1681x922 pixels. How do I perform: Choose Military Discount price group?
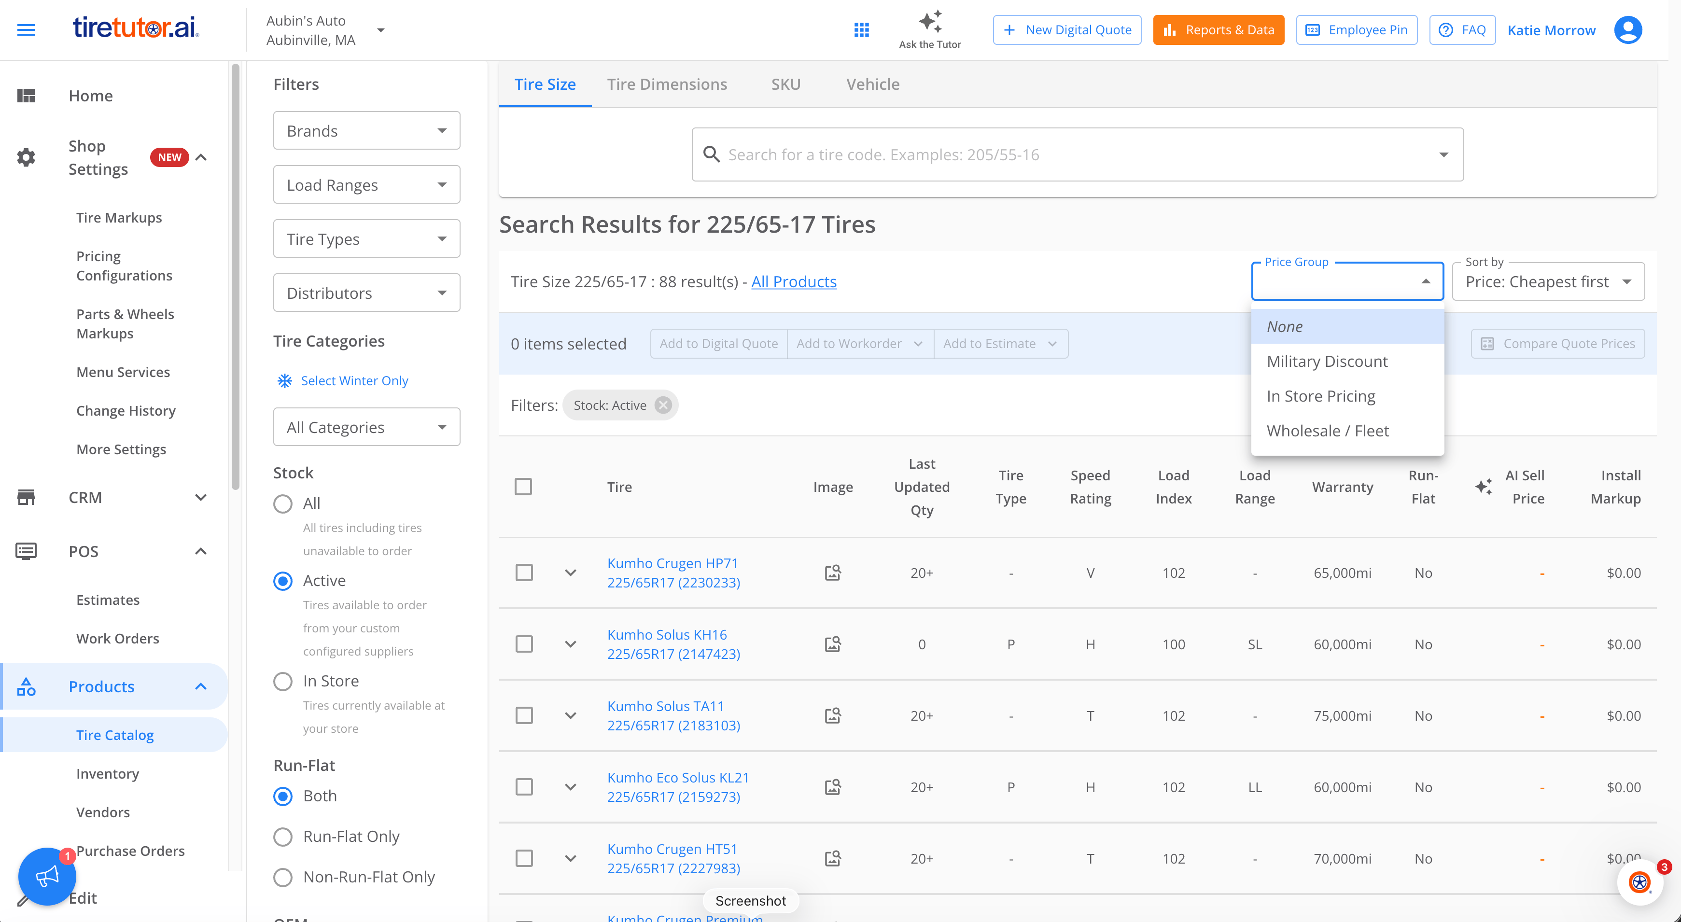(1347, 361)
